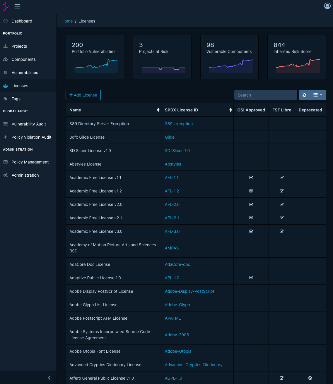
Task: Open the Adobe-2006 license link
Action: [x=177, y=335]
